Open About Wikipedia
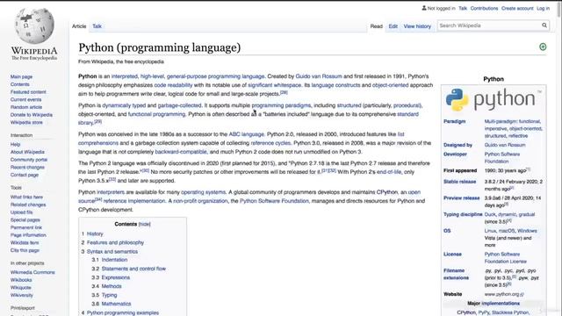The width and height of the screenshot is (562, 316). click(x=27, y=152)
